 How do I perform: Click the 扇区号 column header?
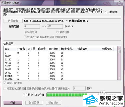tap(42, 49)
